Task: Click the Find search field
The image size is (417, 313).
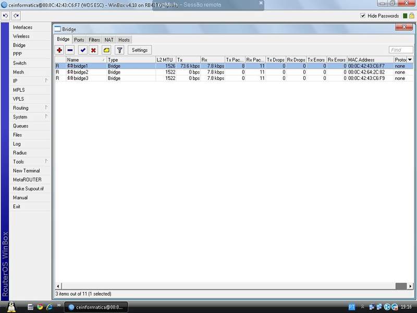Action: tap(401, 50)
